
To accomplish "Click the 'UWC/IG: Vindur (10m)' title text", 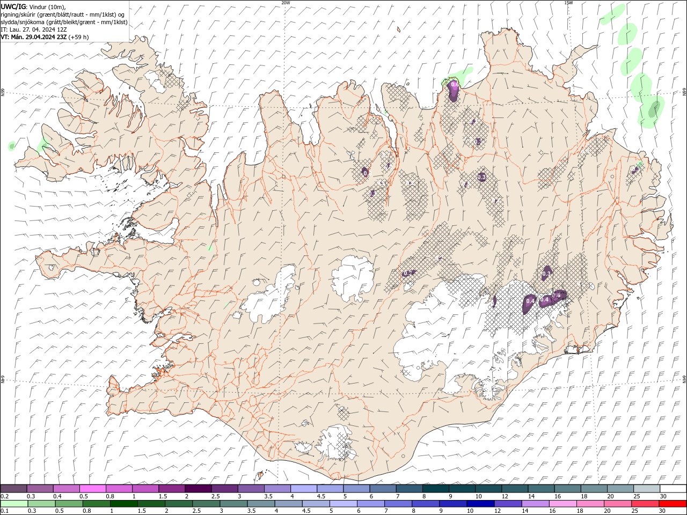I will pyautogui.click(x=33, y=6).
